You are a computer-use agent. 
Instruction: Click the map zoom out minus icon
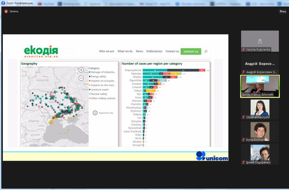(x=81, y=78)
